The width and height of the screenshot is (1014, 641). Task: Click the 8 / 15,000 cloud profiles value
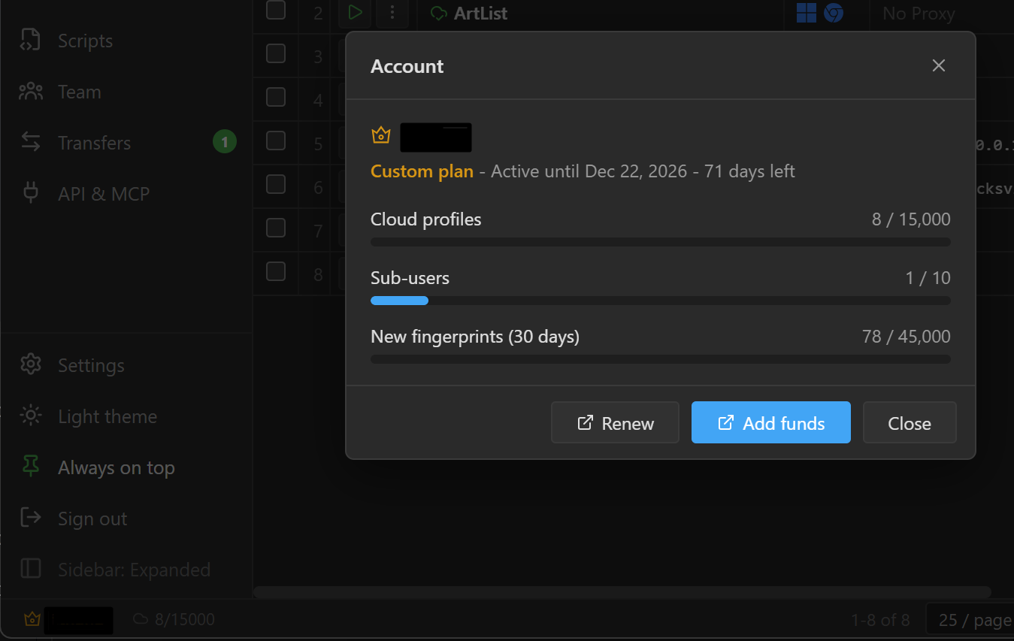(911, 219)
